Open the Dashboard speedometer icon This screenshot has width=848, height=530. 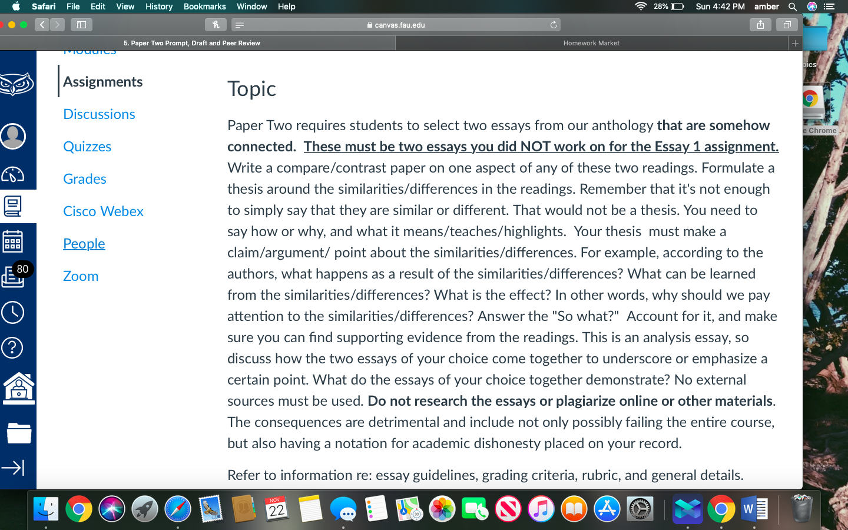click(x=13, y=174)
